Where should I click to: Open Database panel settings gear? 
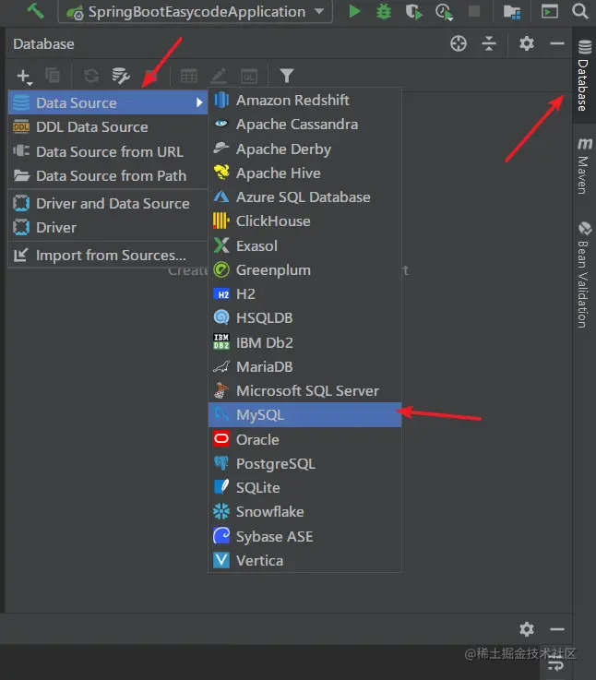(526, 43)
